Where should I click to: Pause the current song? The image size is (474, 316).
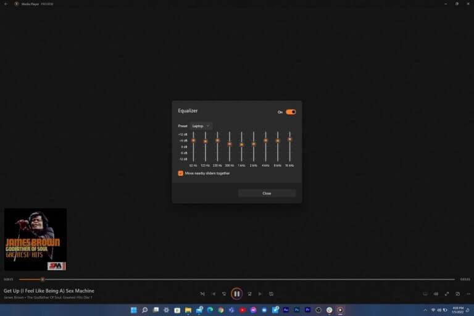point(237,294)
